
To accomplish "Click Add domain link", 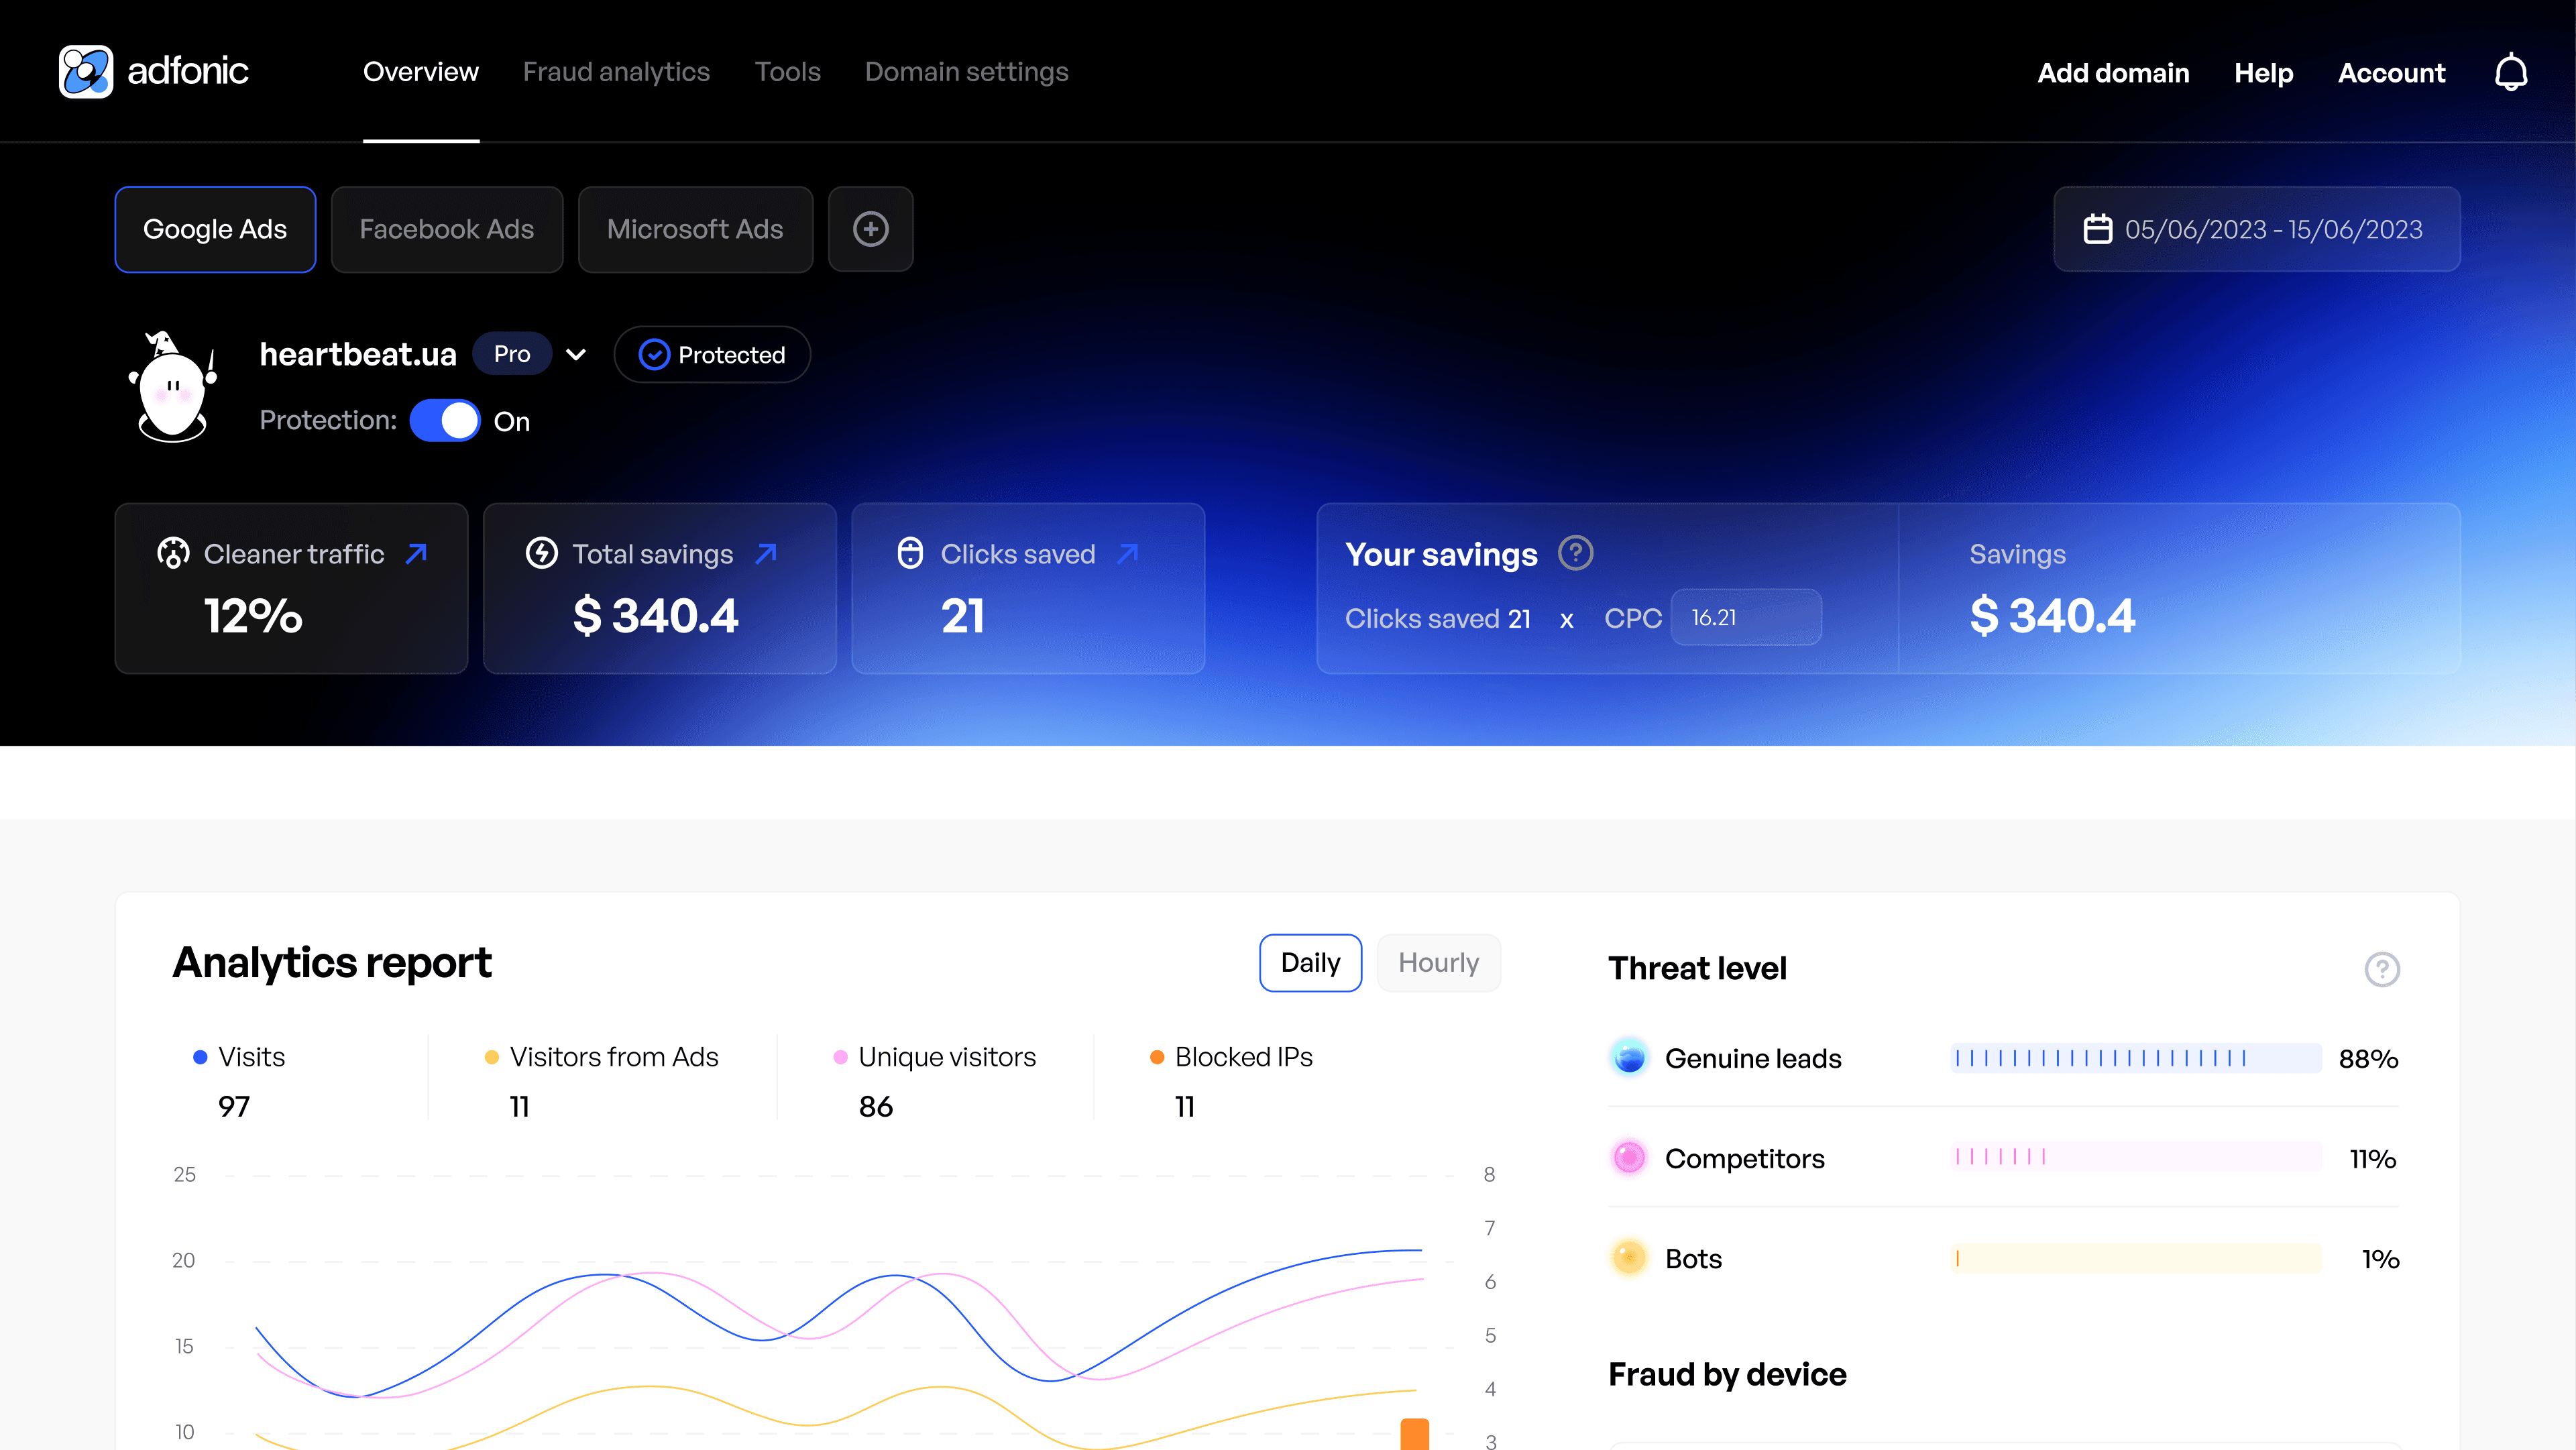I will pyautogui.click(x=2113, y=73).
